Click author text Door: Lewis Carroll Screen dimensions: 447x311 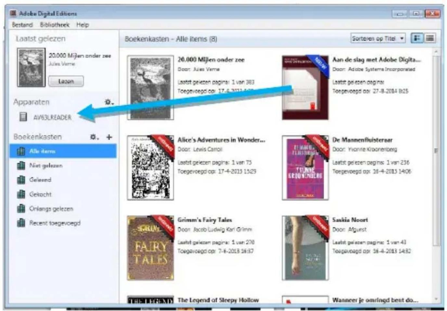tap(200, 149)
